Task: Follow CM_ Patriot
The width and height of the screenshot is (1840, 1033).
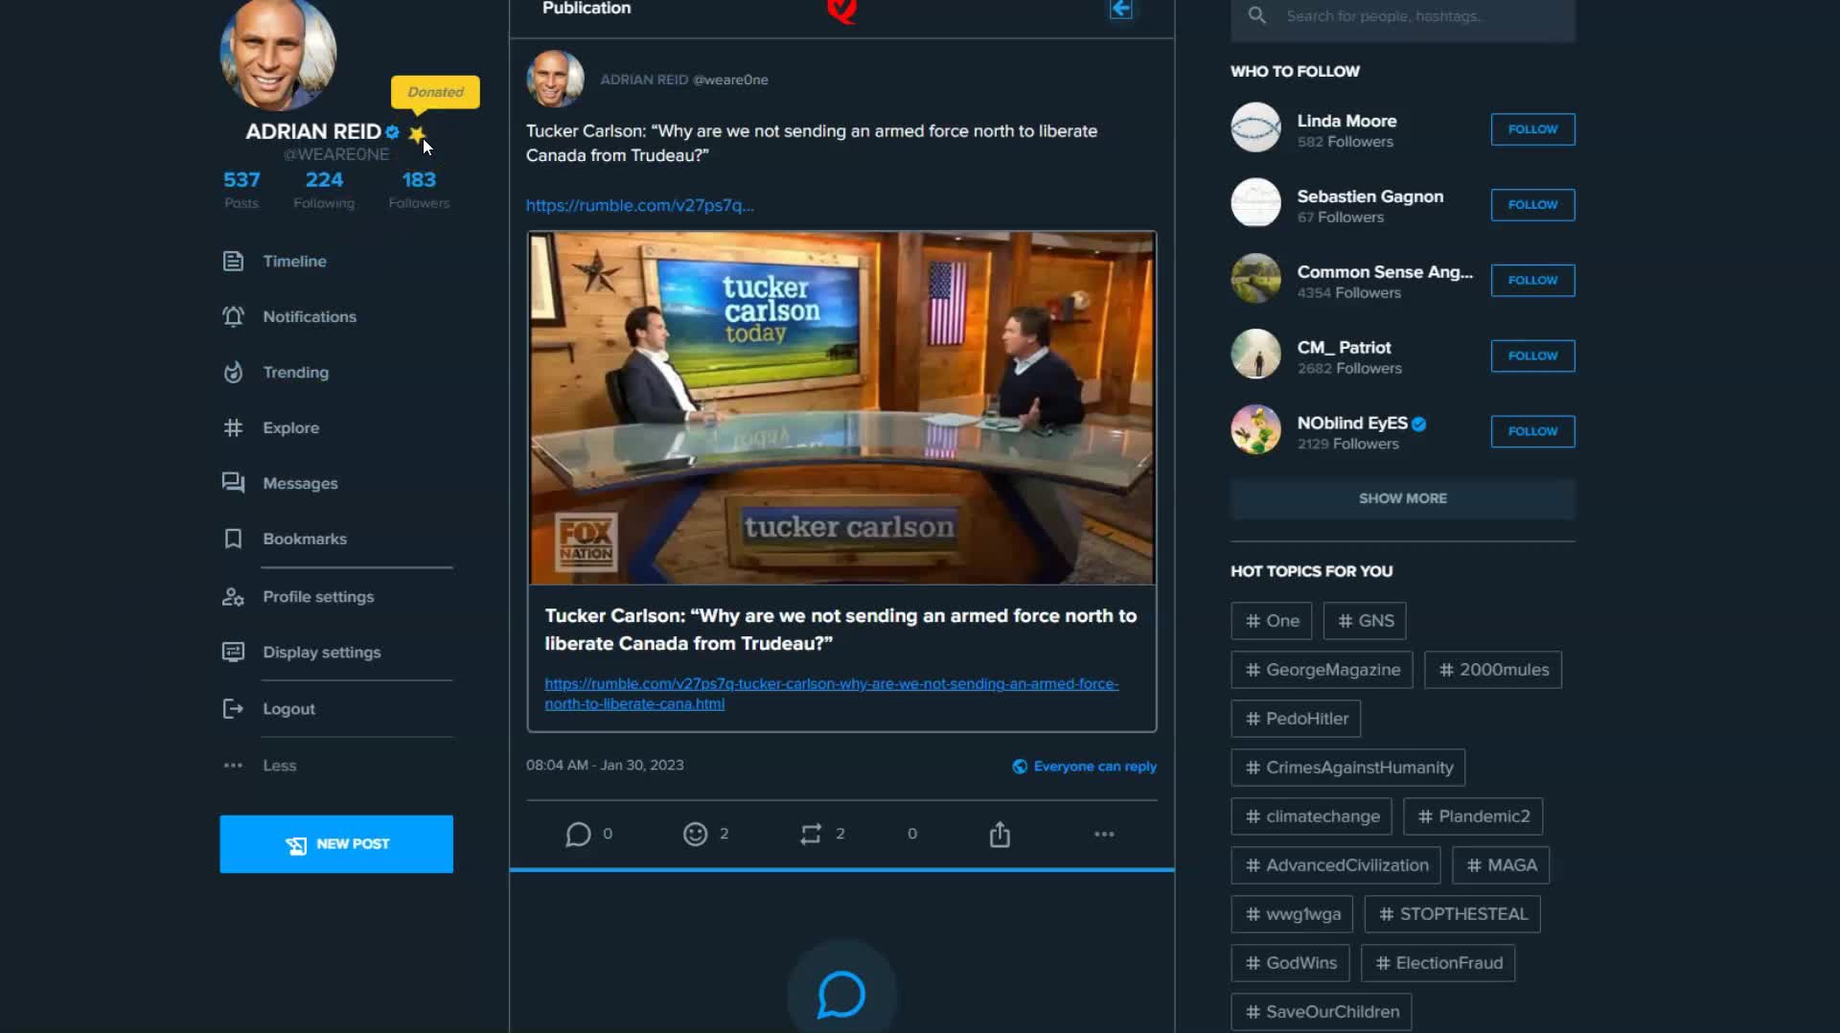Action: [1532, 356]
